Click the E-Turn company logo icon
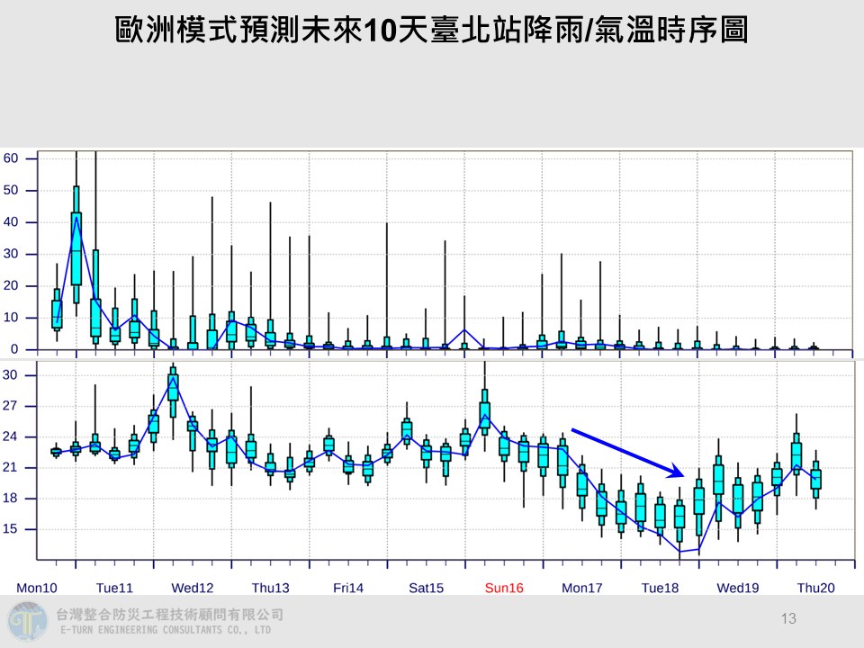864x648 pixels. pyautogui.click(x=27, y=622)
